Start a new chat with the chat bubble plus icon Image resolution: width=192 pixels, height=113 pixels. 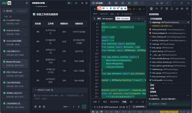(76, 3)
